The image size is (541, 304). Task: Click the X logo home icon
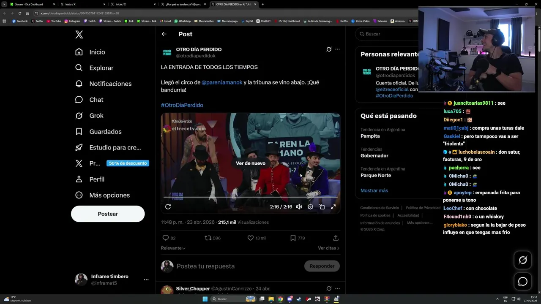coord(79,35)
